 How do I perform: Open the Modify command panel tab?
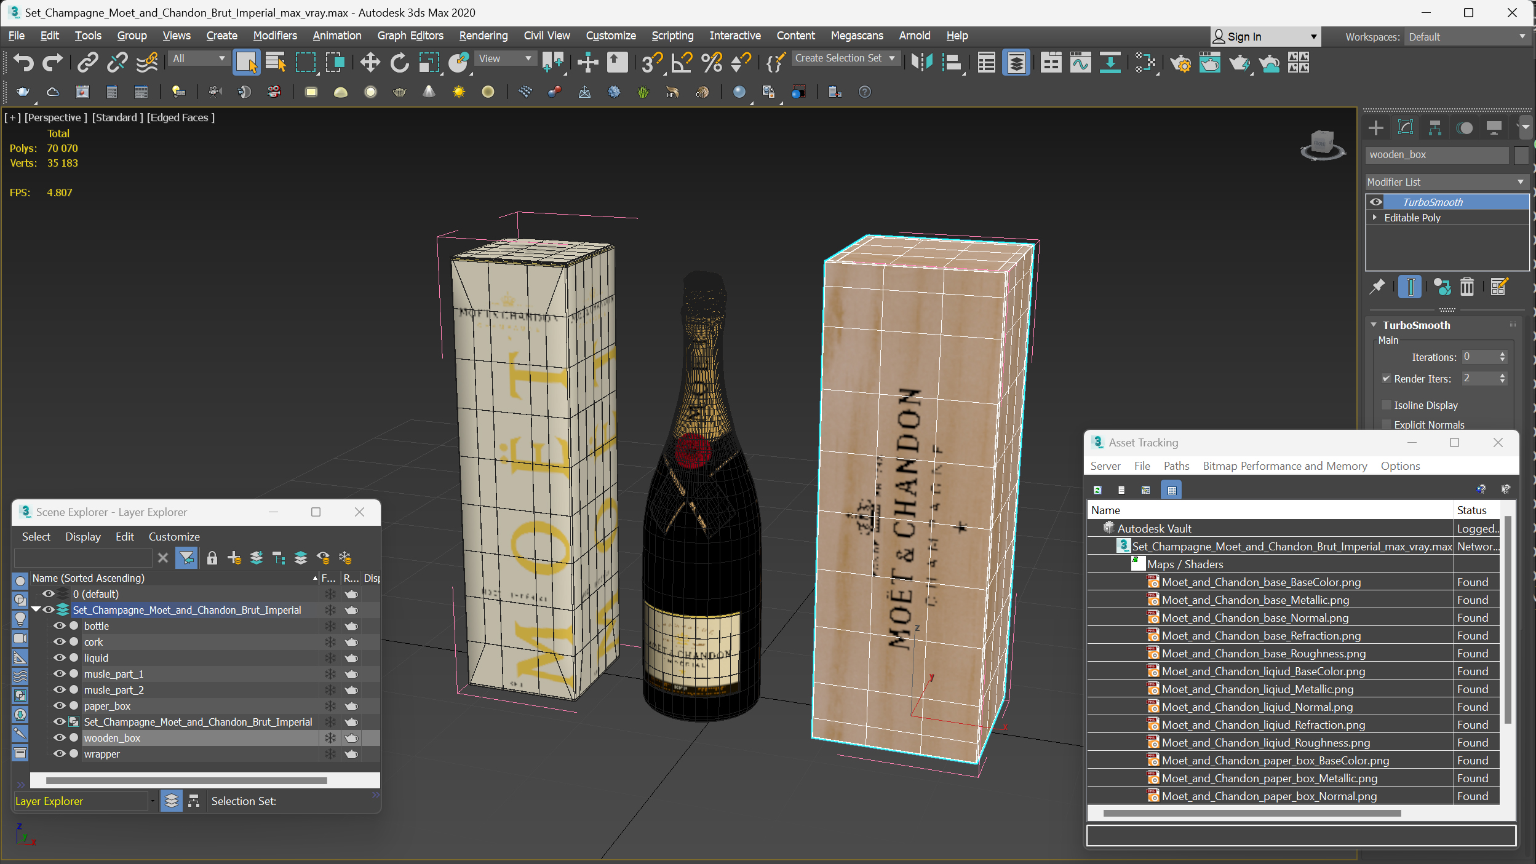pos(1406,128)
